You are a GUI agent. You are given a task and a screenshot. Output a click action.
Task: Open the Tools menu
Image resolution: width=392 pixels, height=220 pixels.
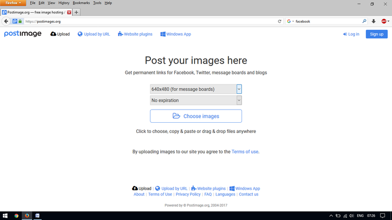pyautogui.click(x=97, y=3)
